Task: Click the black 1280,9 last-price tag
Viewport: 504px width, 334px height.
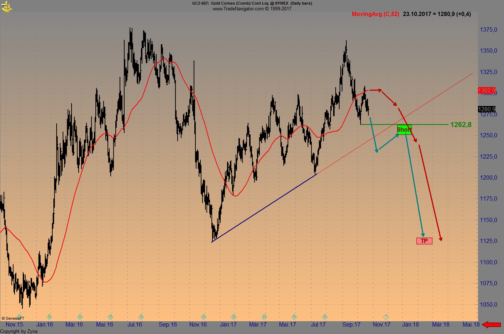Action: tap(486, 110)
